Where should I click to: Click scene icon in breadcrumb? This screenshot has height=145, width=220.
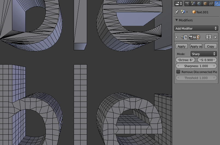click(x=183, y=12)
